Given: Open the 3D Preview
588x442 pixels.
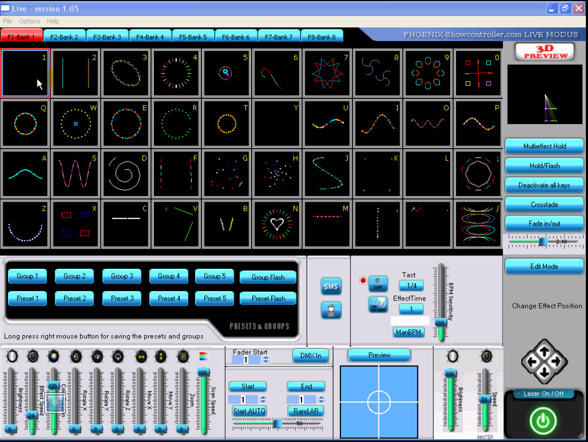Looking at the screenshot, I should point(544,52).
